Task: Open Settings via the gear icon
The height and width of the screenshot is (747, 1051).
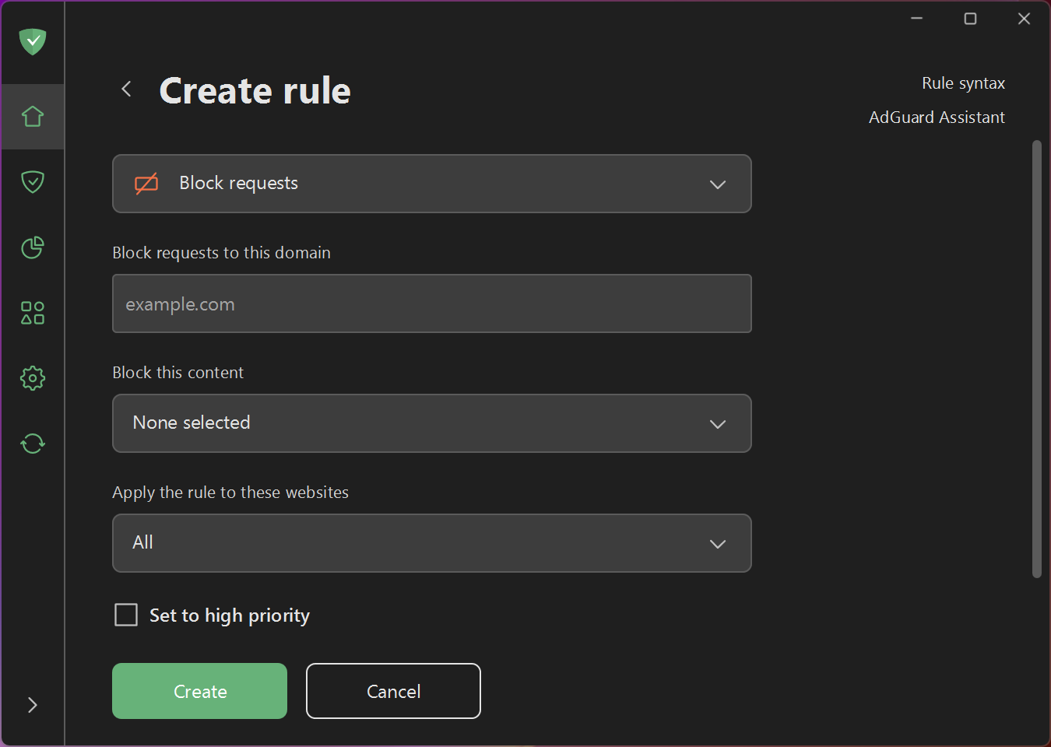Action: 32,377
